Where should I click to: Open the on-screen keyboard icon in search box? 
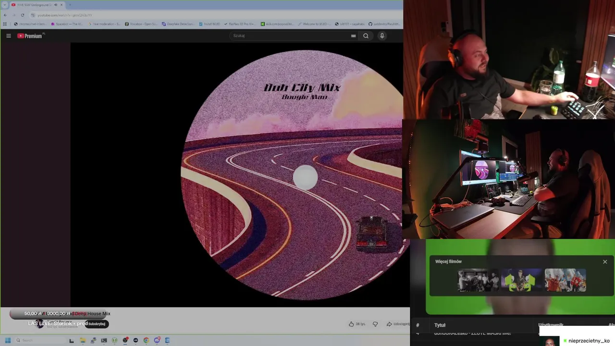[353, 36]
